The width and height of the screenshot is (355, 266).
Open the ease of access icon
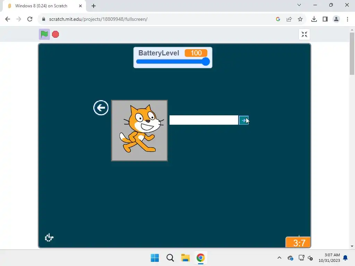click(49, 238)
